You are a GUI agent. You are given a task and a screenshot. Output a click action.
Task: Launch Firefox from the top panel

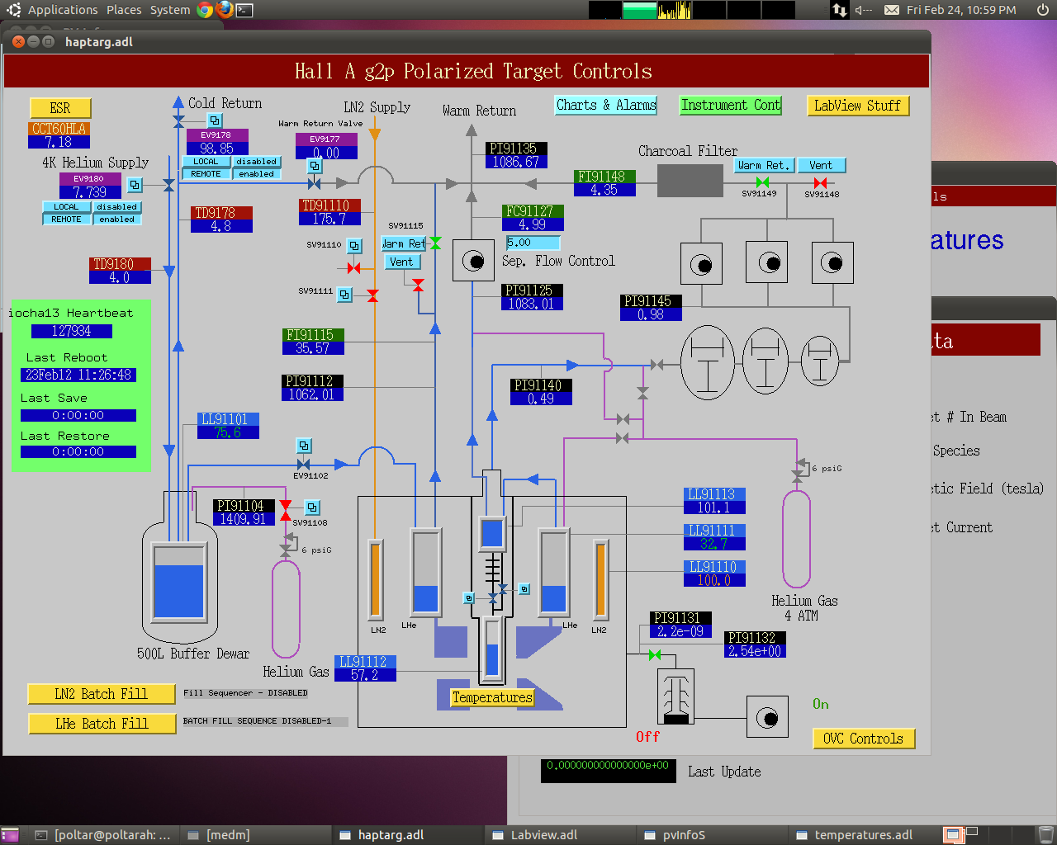point(225,10)
